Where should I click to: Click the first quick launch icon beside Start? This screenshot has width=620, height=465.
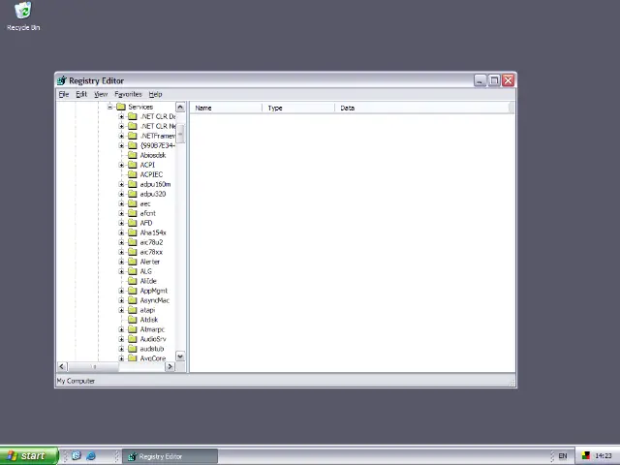coord(76,456)
